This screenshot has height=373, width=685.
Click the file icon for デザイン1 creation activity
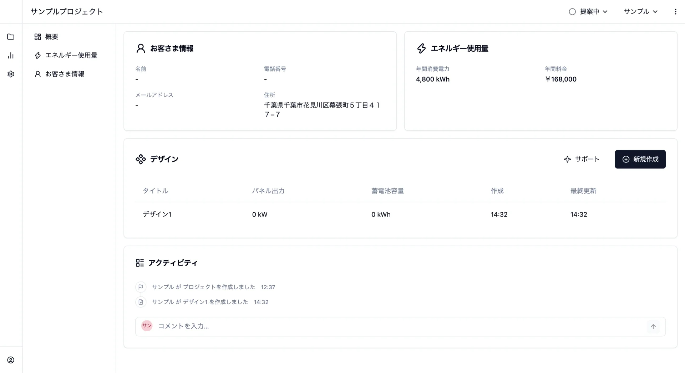[x=141, y=302]
